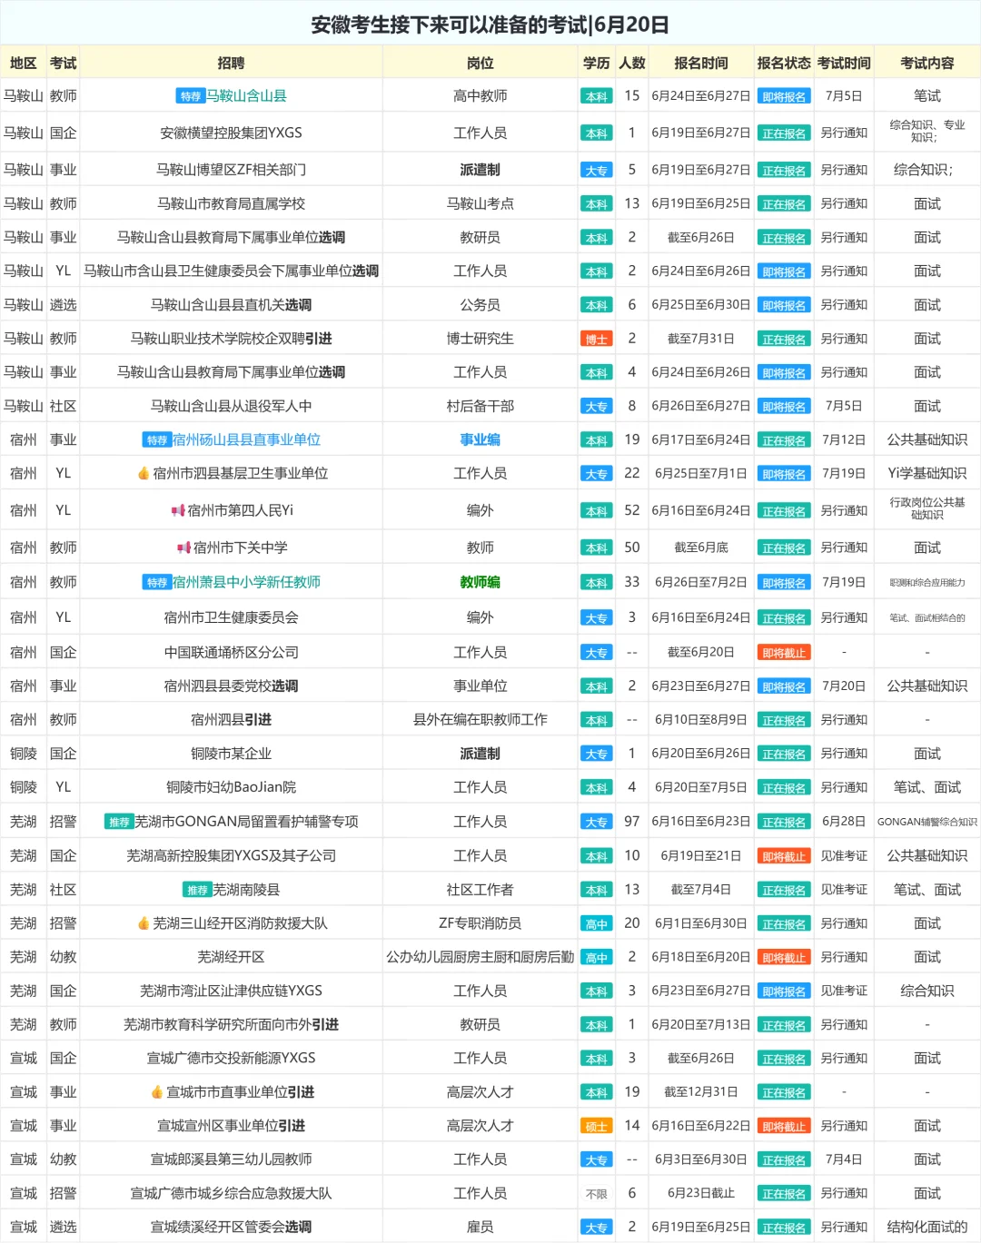Select 宿州市卫生健康委员会 cell

coord(231,617)
